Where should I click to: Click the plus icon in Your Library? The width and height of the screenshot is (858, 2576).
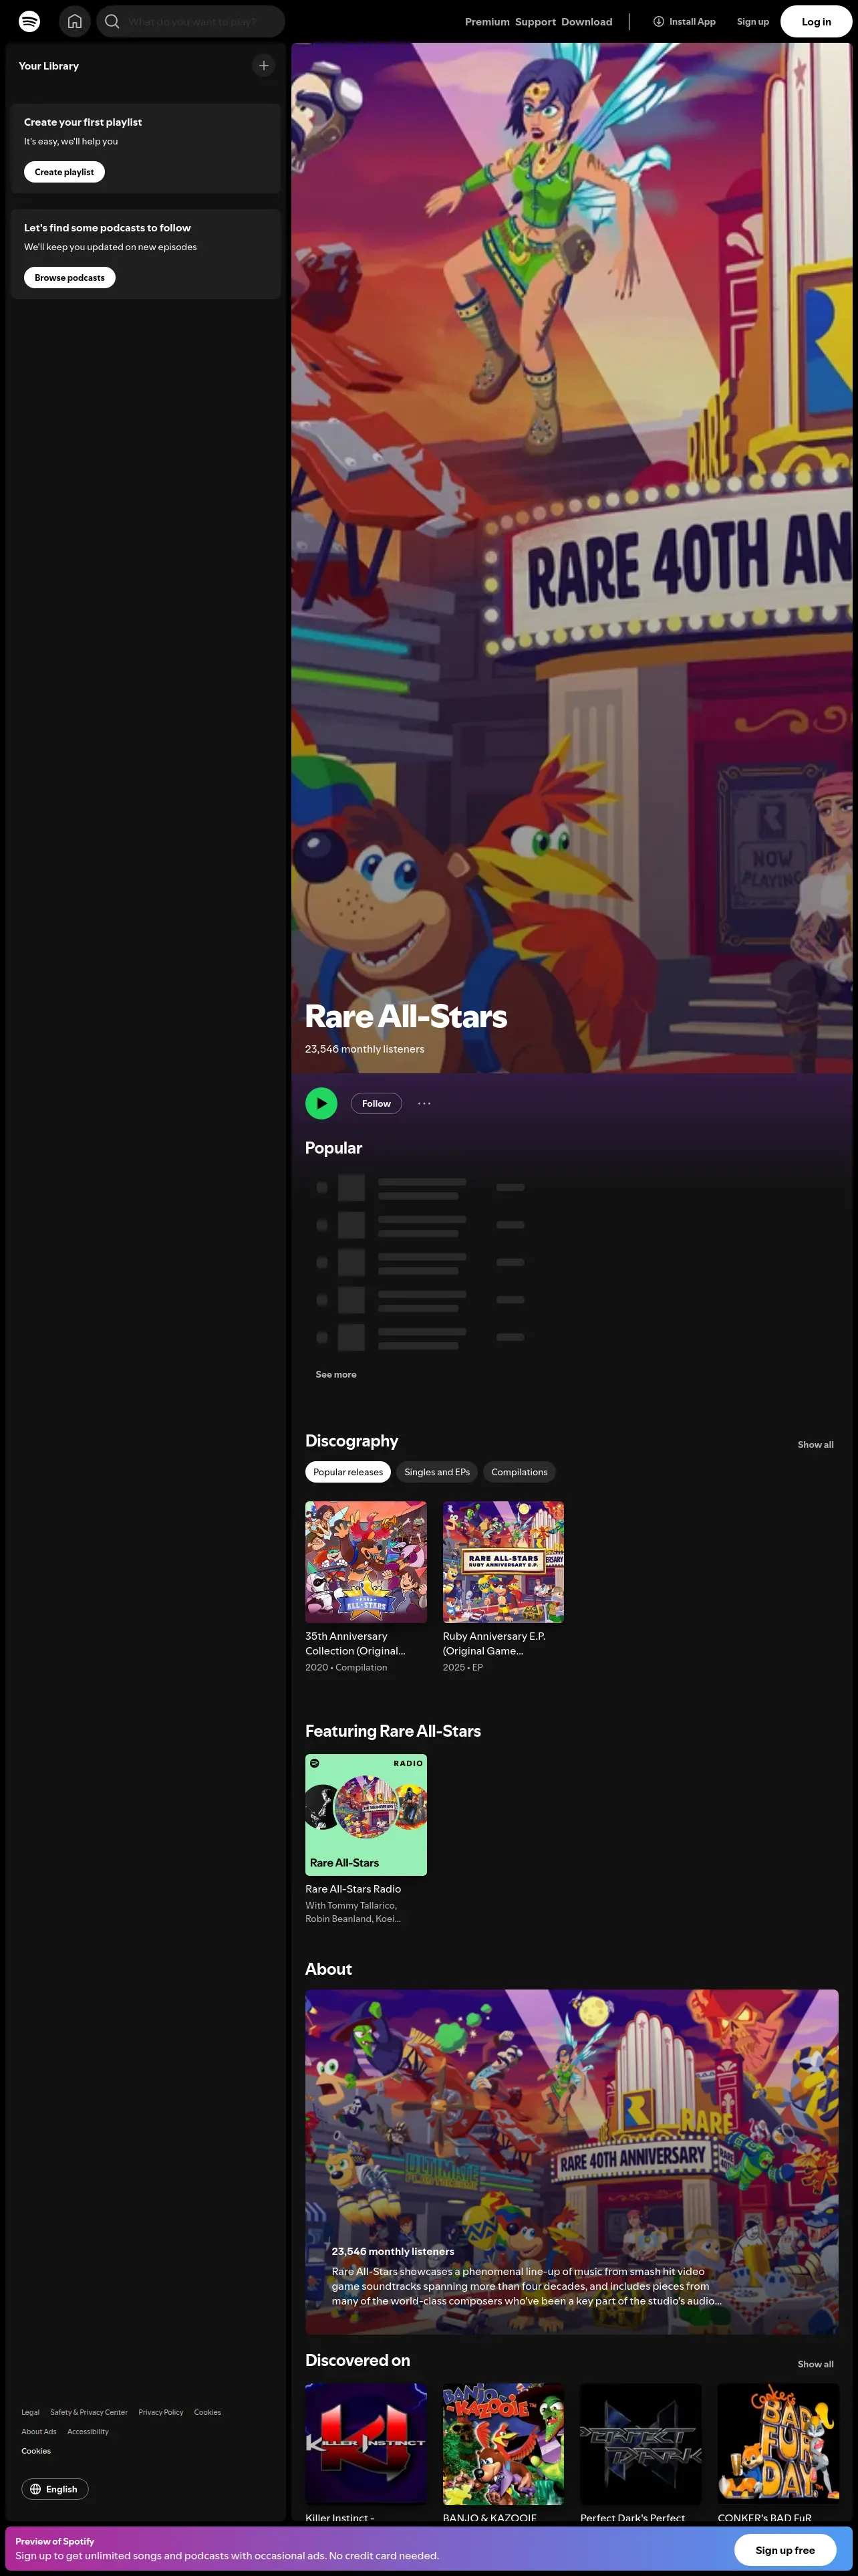[x=264, y=66]
